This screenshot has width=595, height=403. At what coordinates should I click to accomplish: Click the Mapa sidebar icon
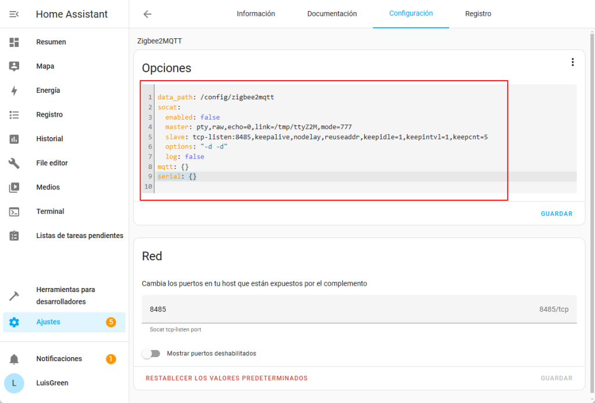pos(14,66)
